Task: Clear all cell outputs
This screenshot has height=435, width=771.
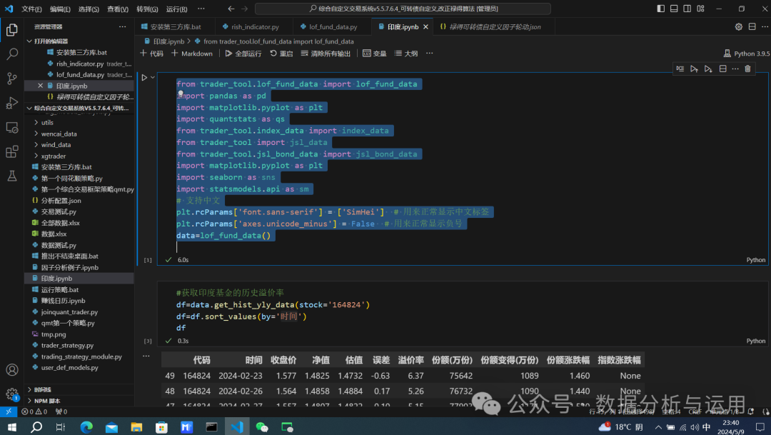Action: [326, 53]
